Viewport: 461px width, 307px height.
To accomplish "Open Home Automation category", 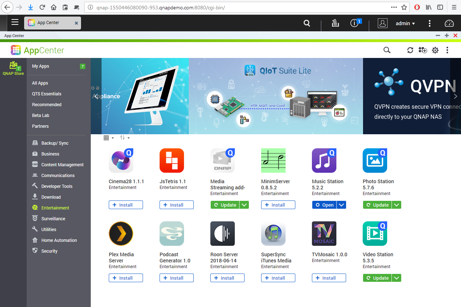I will [58, 240].
